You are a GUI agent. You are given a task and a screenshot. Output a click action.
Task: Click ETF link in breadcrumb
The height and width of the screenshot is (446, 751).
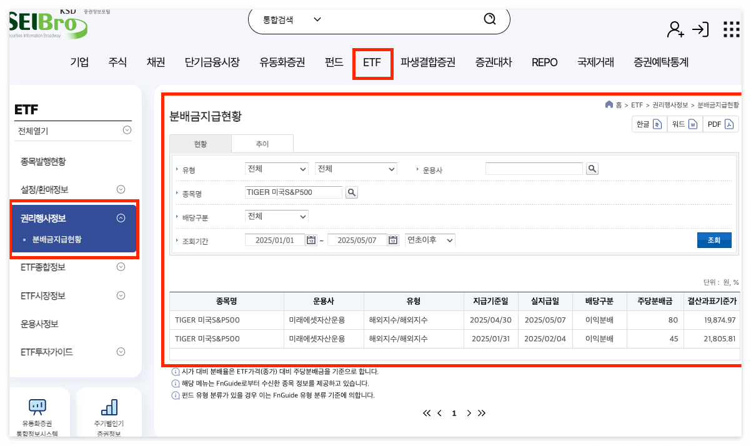637,105
